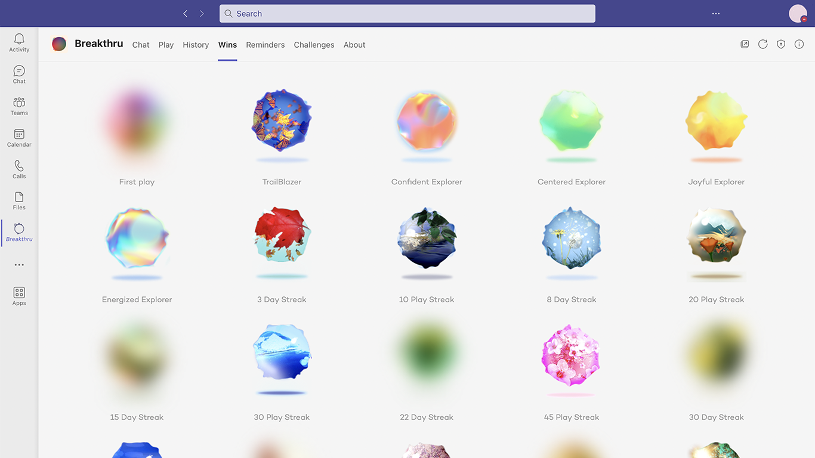The height and width of the screenshot is (458, 815).
Task: Open the shield permissions icon
Action: [781, 44]
